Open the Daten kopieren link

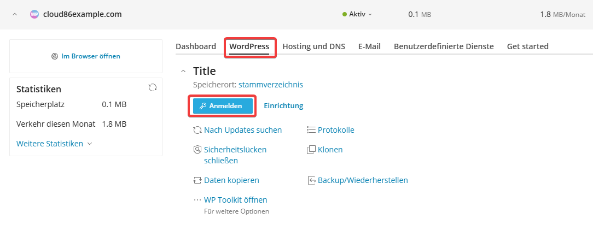tap(231, 180)
